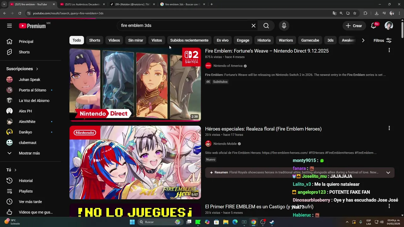This screenshot has width=404, height=227.
Task: Select the Sin mirar filter chip
Action: tap(136, 40)
